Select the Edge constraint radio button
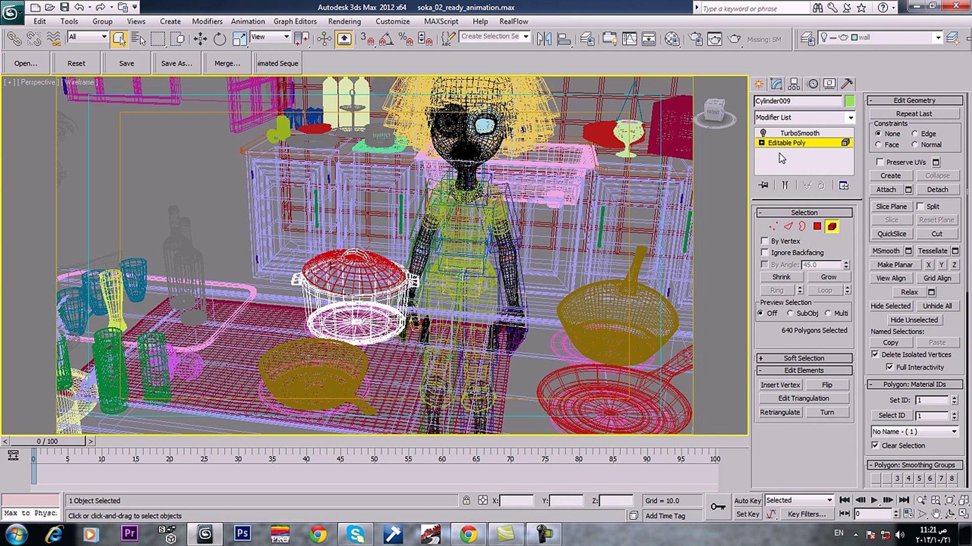This screenshot has width=972, height=546. pos(915,133)
